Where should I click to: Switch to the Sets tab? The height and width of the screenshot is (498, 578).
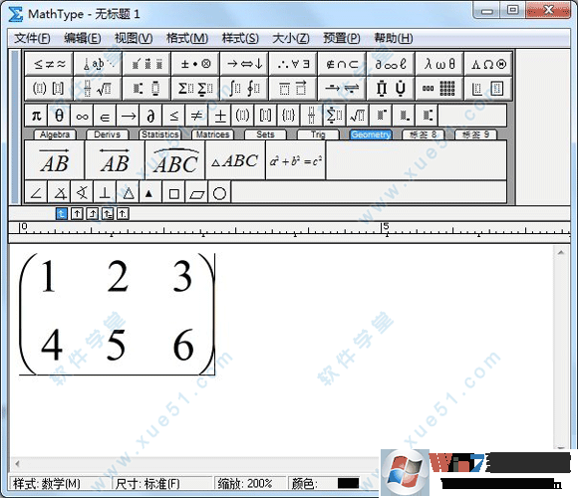tap(265, 134)
